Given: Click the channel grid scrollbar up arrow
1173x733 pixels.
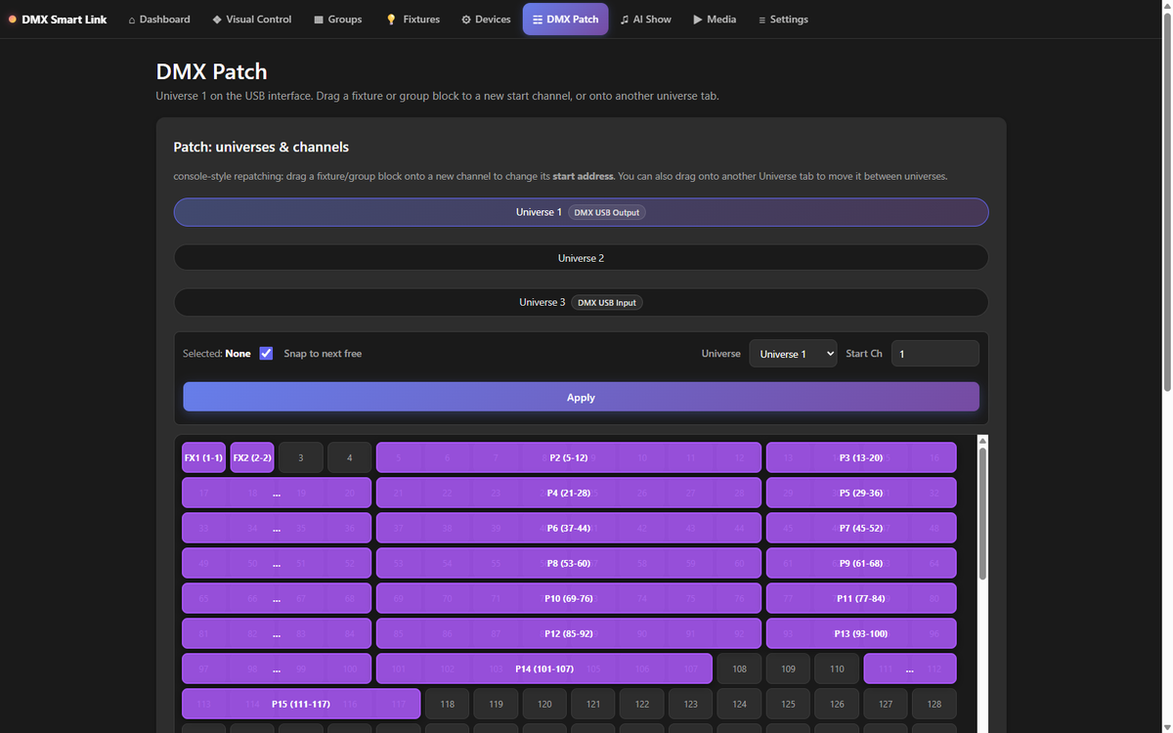Looking at the screenshot, I should pyautogui.click(x=982, y=441).
